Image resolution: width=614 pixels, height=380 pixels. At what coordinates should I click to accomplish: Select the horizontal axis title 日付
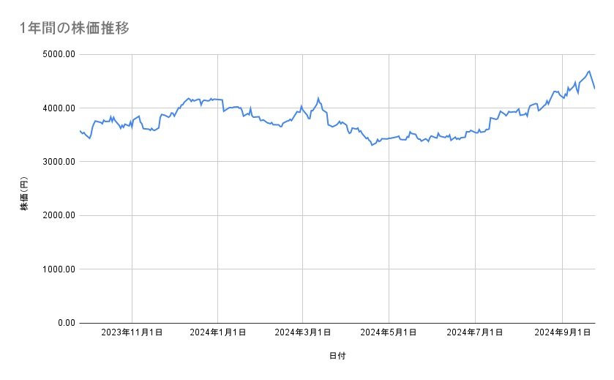click(337, 356)
